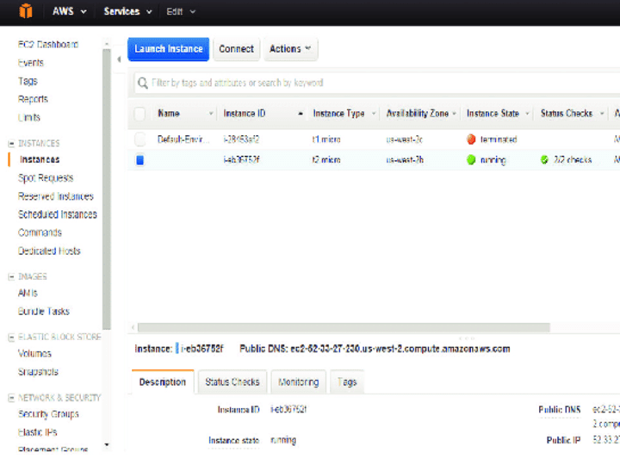Screen dimensions: 620x465
Task: Click the i-eb36752f instance ID cell
Action: point(241,160)
